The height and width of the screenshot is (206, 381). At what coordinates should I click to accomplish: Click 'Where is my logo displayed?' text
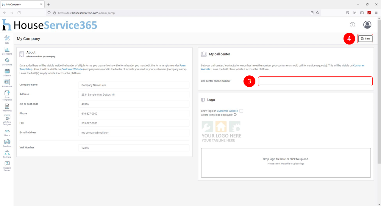[217, 115]
